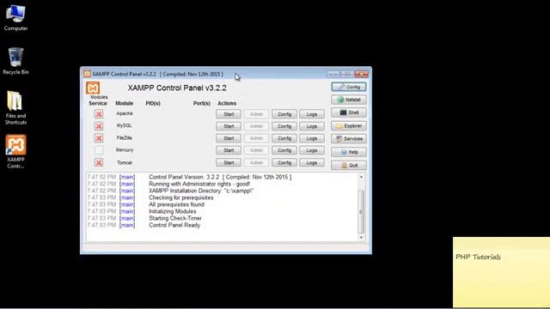View Logs for MySQL module
Image resolution: width=550 pixels, height=309 pixels.
(312, 126)
